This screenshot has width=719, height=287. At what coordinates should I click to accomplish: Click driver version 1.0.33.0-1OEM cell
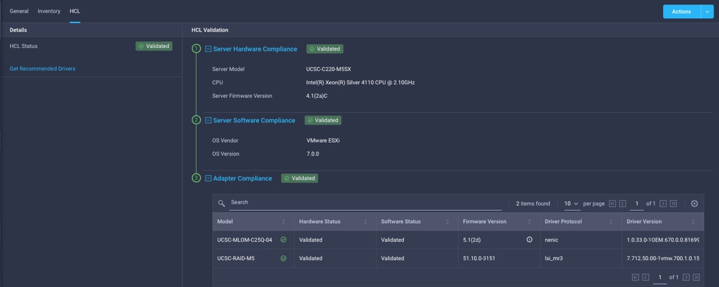coord(663,240)
